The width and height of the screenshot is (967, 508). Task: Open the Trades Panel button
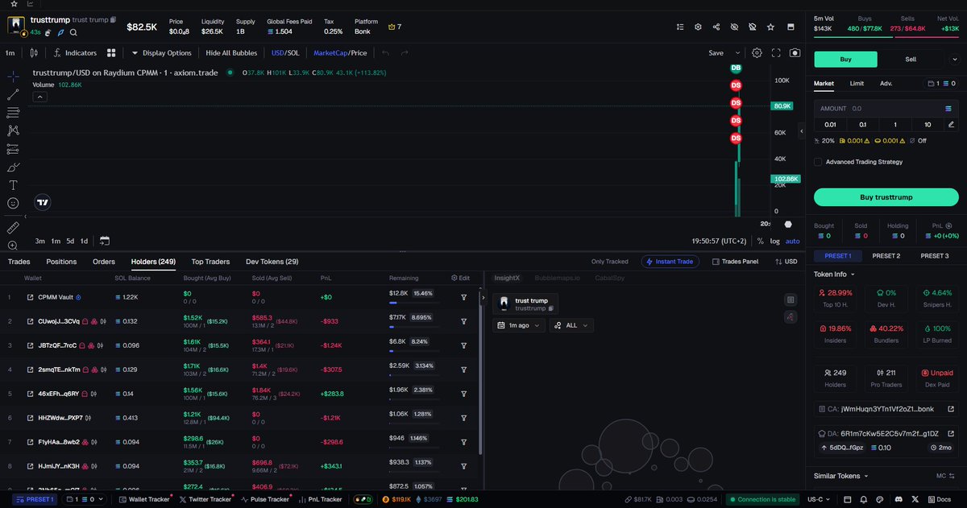tap(735, 262)
